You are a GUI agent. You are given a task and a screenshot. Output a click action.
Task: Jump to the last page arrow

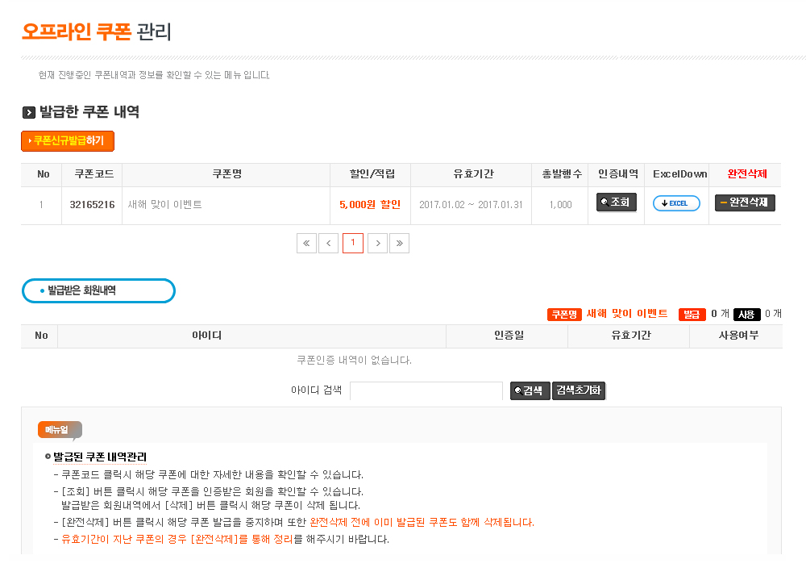coord(399,243)
